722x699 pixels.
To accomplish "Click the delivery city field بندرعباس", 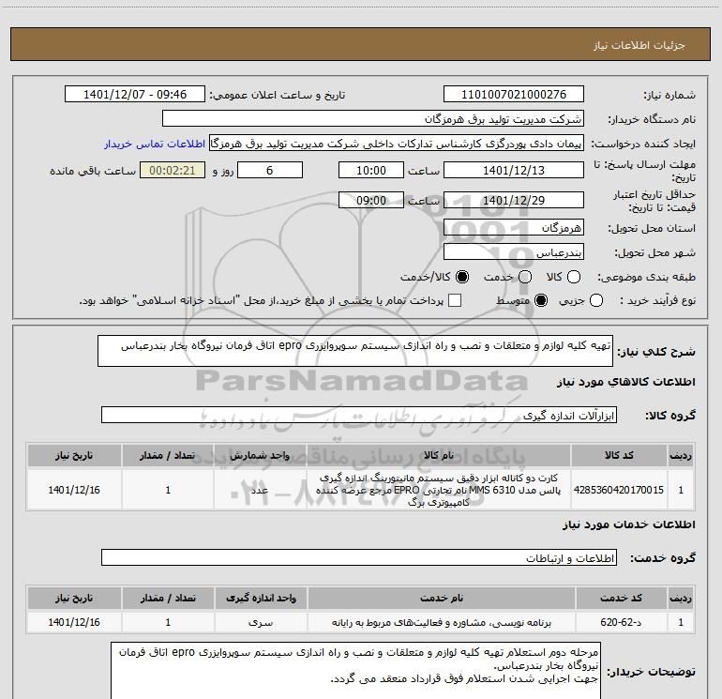I will (x=514, y=252).
